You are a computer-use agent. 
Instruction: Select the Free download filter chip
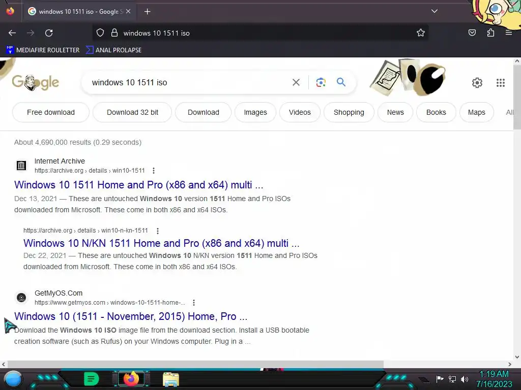(x=51, y=112)
